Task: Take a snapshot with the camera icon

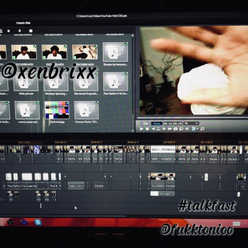Action: [x=176, y=129]
